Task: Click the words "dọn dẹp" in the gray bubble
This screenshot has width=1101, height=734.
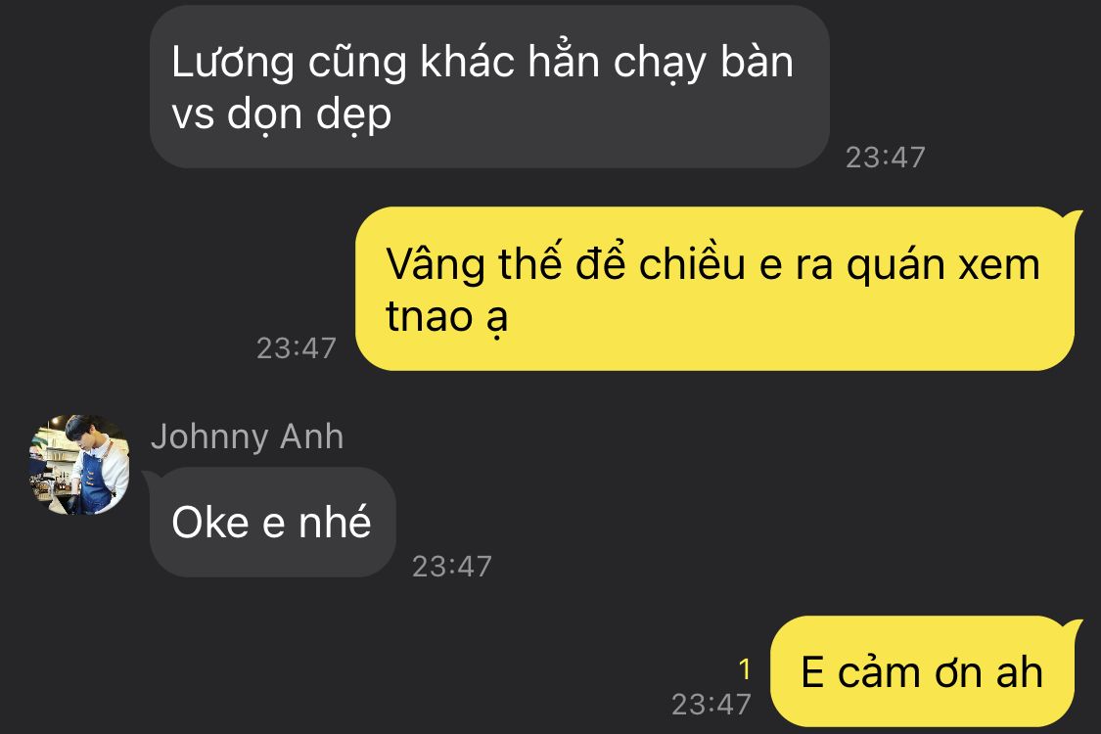Action: click(x=309, y=115)
